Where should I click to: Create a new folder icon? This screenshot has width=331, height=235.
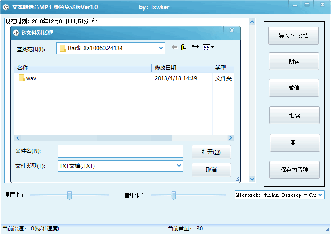click(195, 47)
